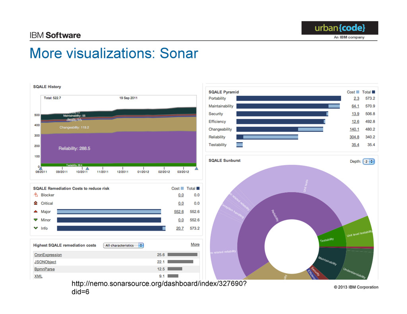The height and width of the screenshot is (314, 407).
Task: Click Testability cost value 35.4 link
Action: [355, 145]
